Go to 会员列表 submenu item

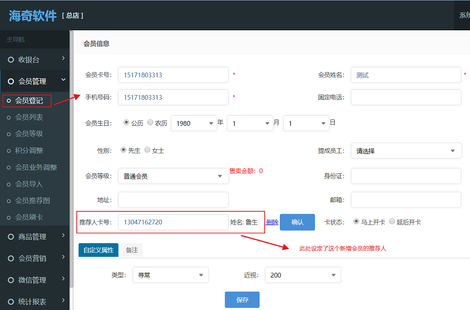pos(29,117)
